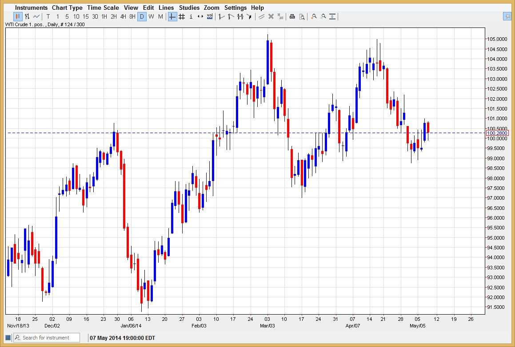Image resolution: width=515 pixels, height=347 pixels.
Task: Toggle the grid display icon
Action: [x=182, y=16]
